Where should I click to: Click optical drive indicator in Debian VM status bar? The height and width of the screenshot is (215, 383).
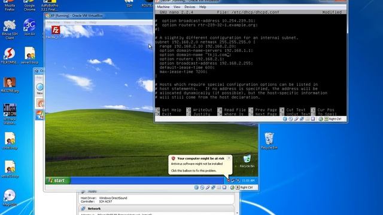coord(290,119)
